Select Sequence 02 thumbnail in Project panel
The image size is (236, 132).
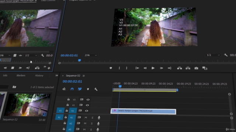click(x=27, y=105)
